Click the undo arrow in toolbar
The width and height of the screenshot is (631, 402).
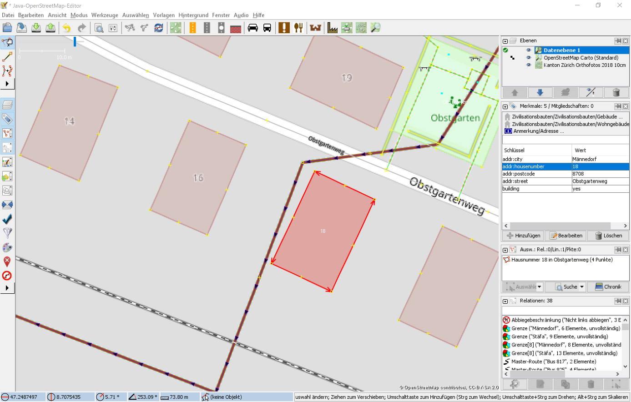tap(67, 28)
